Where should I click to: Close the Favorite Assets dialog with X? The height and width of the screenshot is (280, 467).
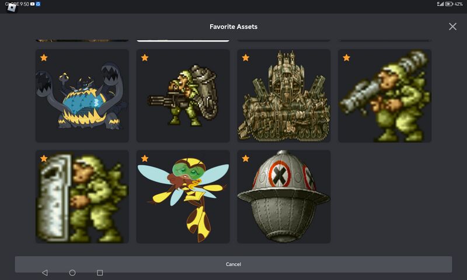(x=452, y=27)
